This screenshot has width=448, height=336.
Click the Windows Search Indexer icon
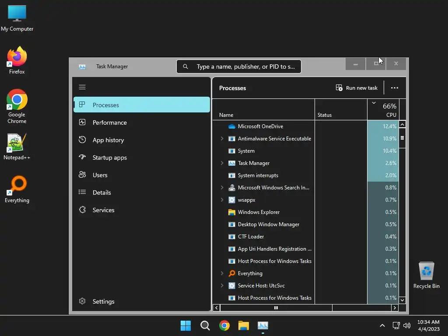pos(232,188)
